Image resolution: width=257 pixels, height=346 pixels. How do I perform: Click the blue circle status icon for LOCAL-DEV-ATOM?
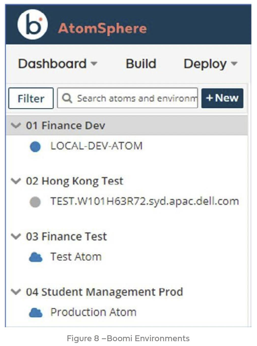pos(35,147)
